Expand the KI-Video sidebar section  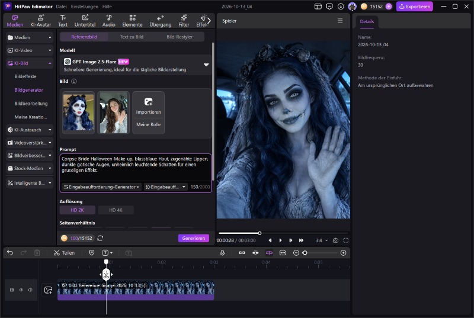[x=29, y=50]
